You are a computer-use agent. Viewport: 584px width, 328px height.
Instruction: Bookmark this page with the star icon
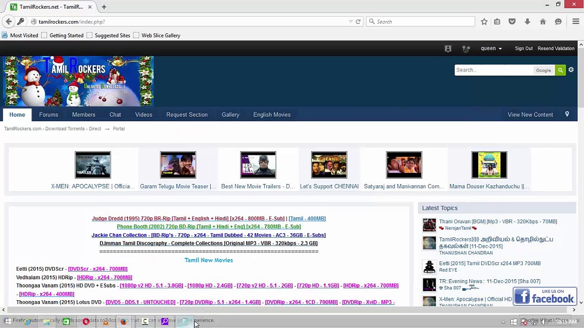point(484,21)
